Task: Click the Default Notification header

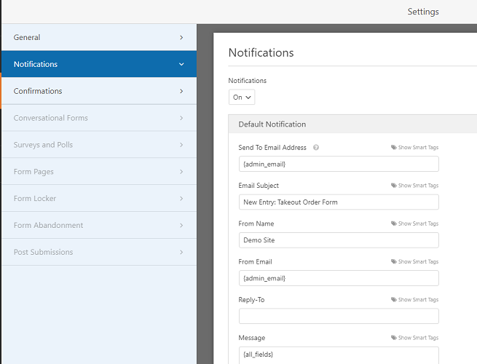Action: point(352,124)
